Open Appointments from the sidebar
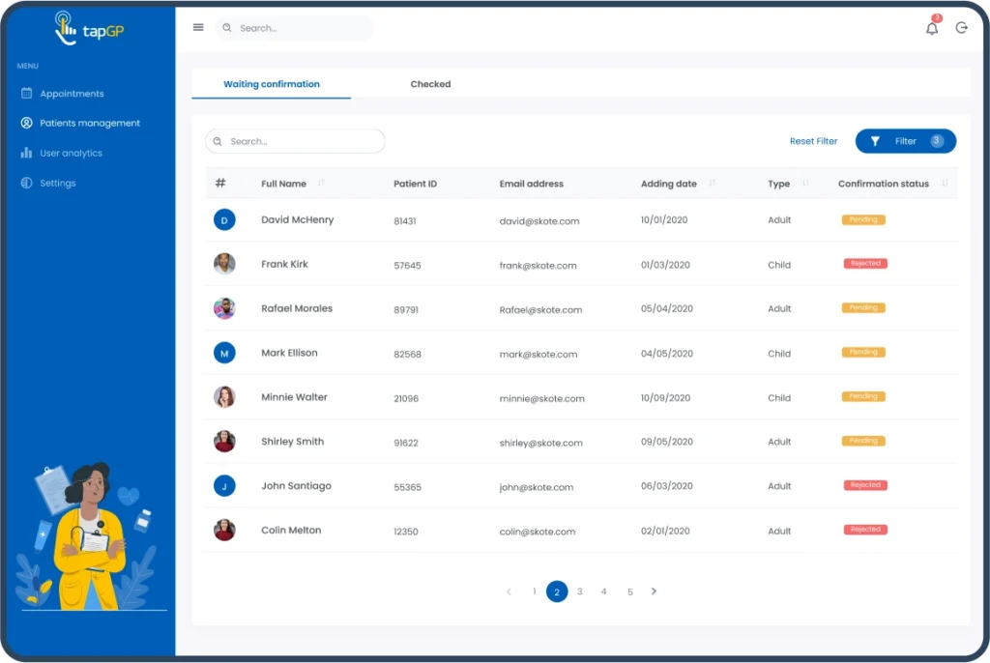This screenshot has height=663, width=990. pos(72,94)
